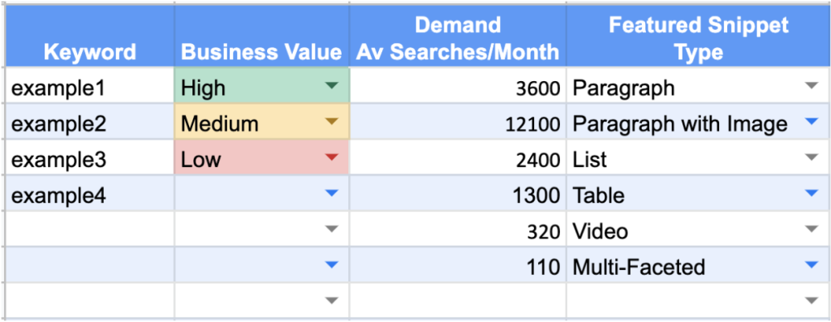831x322 pixels.
Task: Expand the example4 business value dropdown
Action: pos(331,193)
